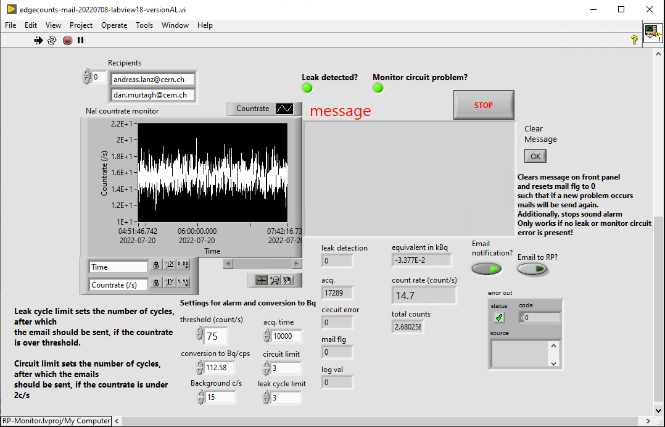The width and height of the screenshot is (665, 427).
Task: Pause the VI with the pause icon
Action: tap(80, 40)
